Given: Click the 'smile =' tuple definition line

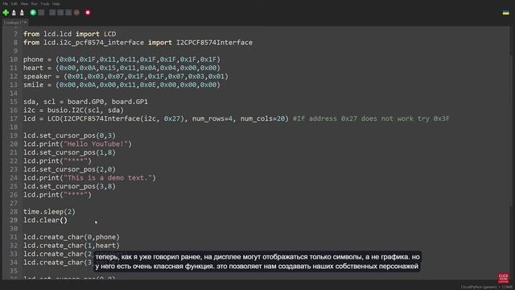Looking at the screenshot, I should point(122,85).
